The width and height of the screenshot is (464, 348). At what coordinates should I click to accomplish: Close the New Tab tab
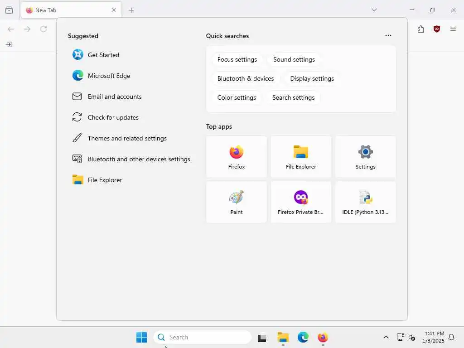[x=114, y=10]
